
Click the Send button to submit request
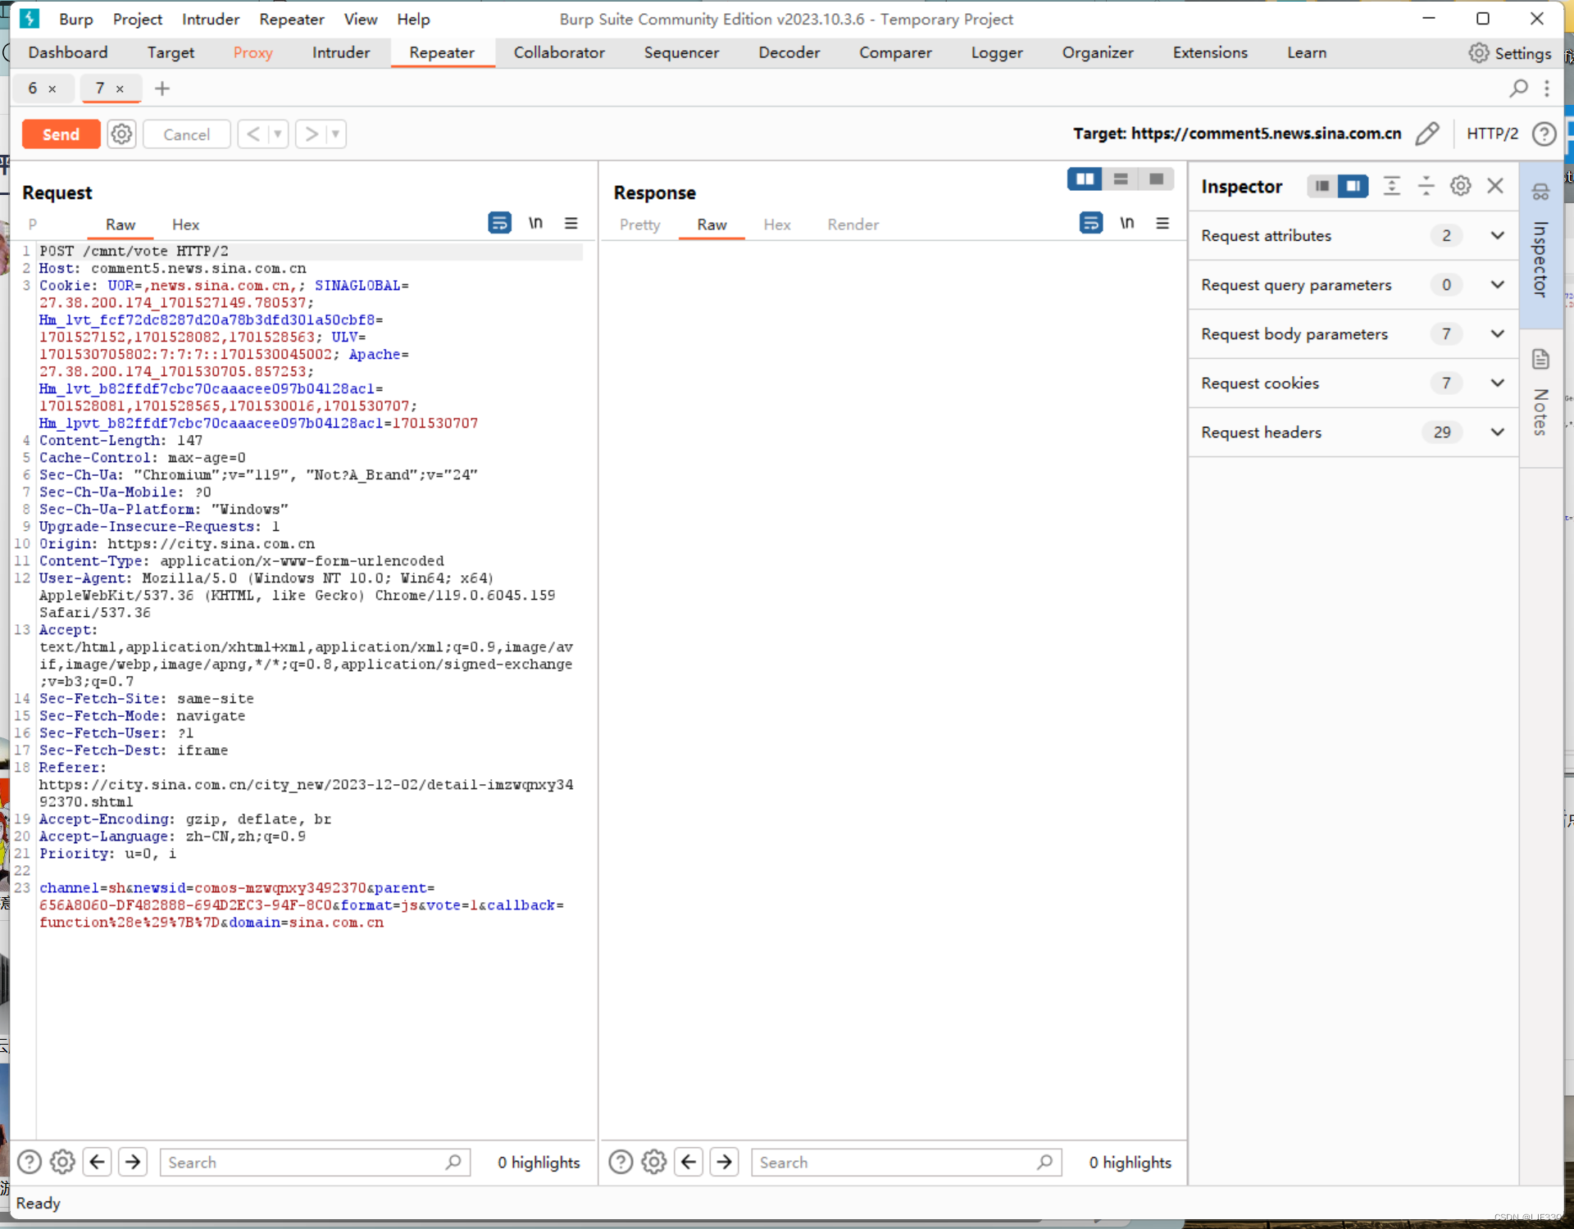tap(59, 133)
